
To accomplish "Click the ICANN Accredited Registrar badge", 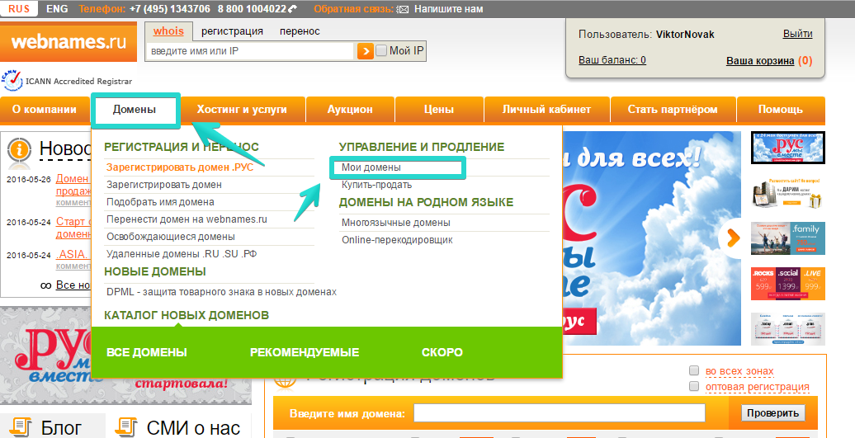I will click(67, 81).
